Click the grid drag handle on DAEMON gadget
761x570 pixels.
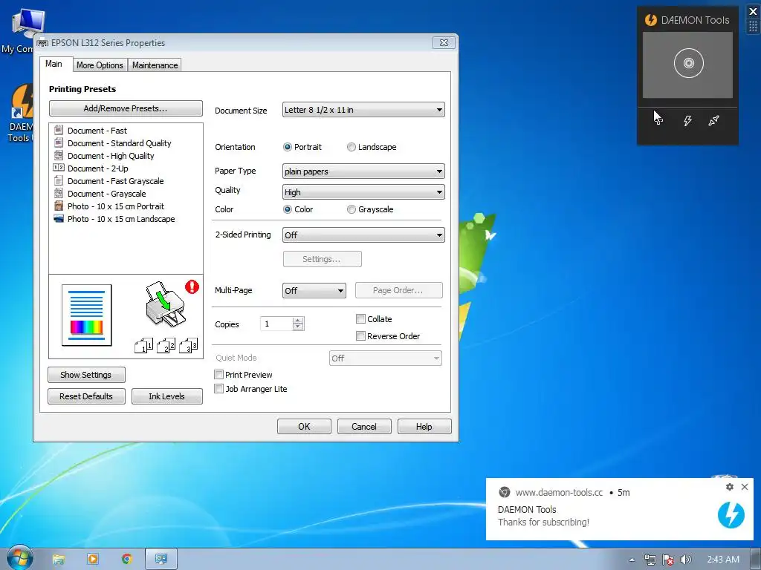point(754,26)
